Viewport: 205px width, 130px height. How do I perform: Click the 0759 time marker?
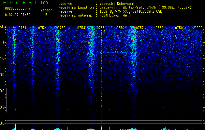click(x=179, y=28)
